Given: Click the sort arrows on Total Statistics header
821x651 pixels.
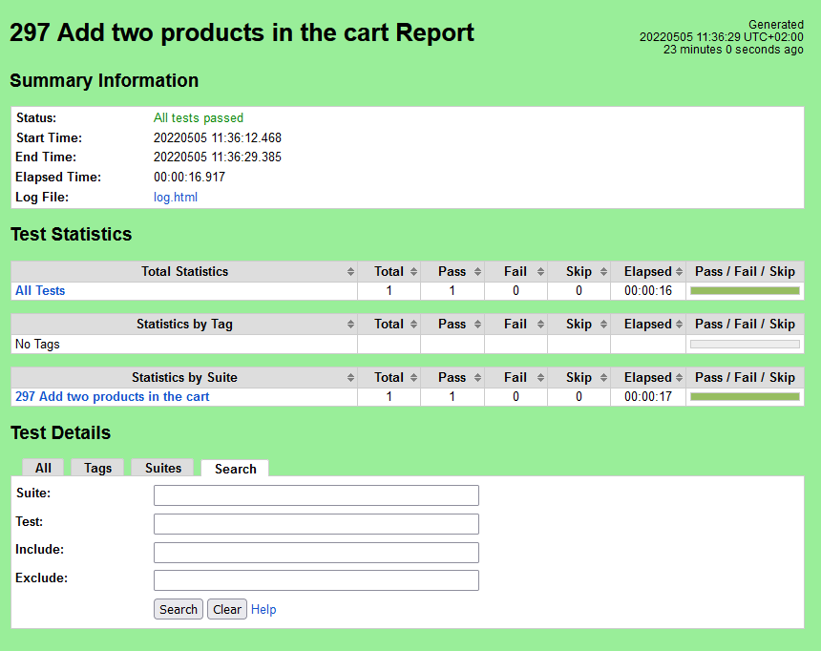Looking at the screenshot, I should (x=349, y=271).
